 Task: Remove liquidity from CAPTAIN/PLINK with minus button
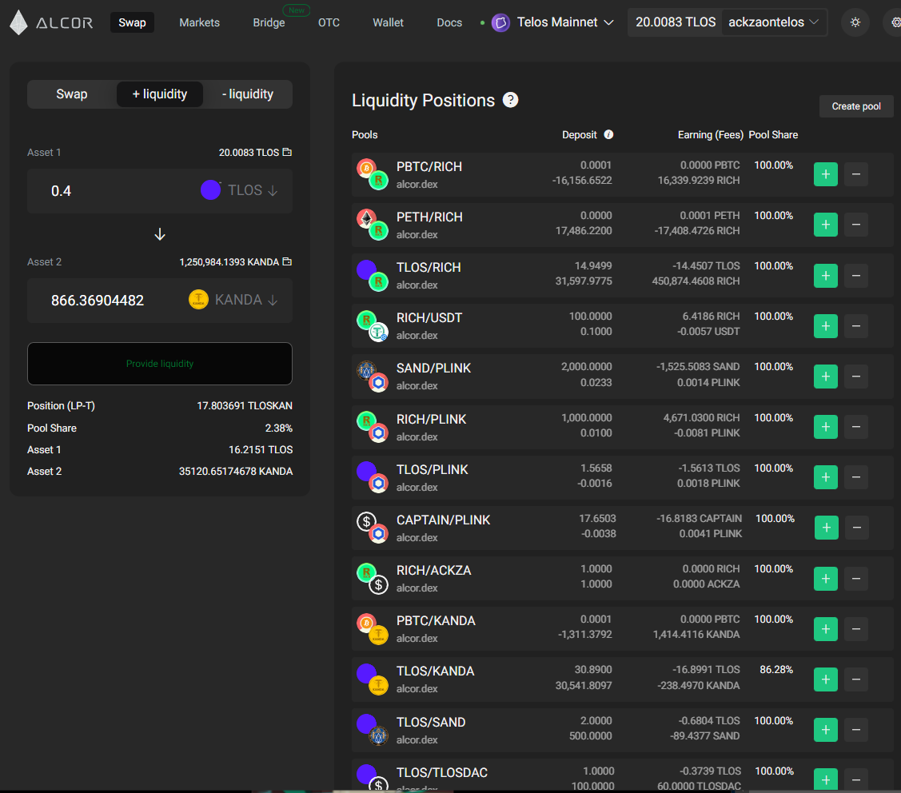pyautogui.click(x=856, y=528)
